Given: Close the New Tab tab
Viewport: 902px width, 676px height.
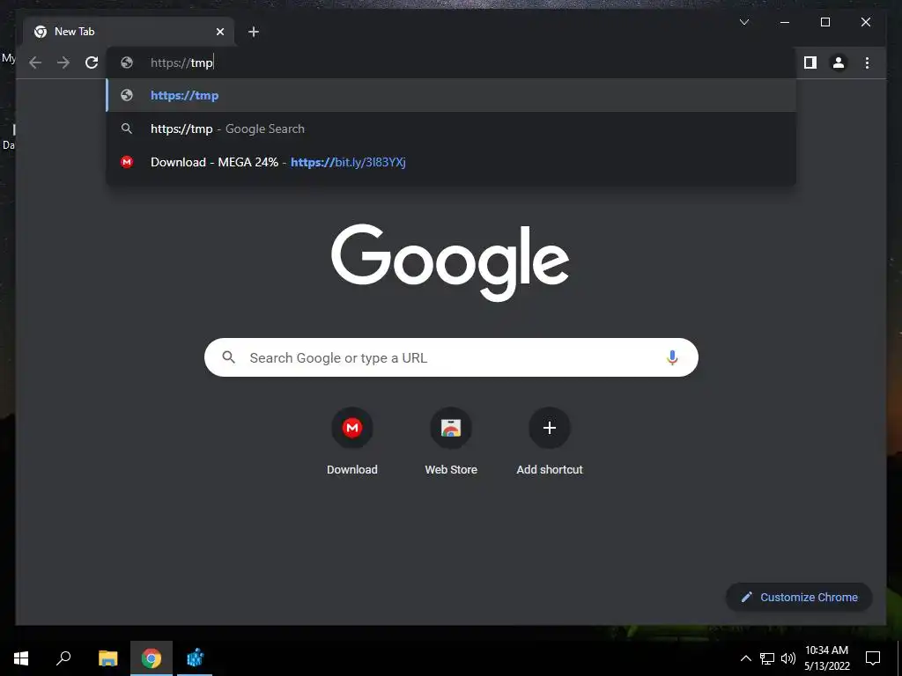Looking at the screenshot, I should [x=219, y=32].
